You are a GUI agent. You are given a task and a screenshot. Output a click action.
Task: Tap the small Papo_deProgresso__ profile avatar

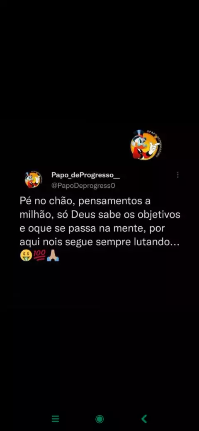click(x=33, y=179)
